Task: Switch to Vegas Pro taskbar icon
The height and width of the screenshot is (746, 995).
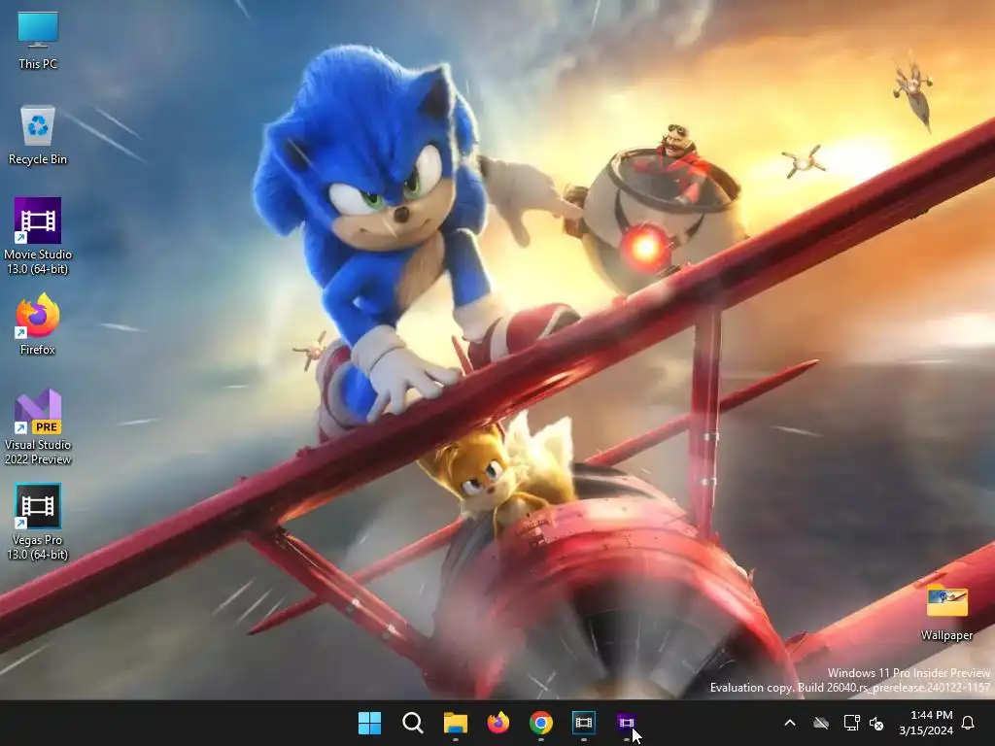Action: 584,723
